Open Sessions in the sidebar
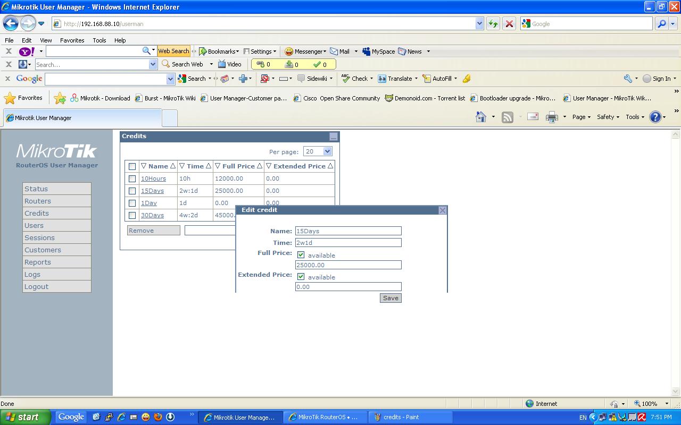The image size is (681, 425). [57, 238]
